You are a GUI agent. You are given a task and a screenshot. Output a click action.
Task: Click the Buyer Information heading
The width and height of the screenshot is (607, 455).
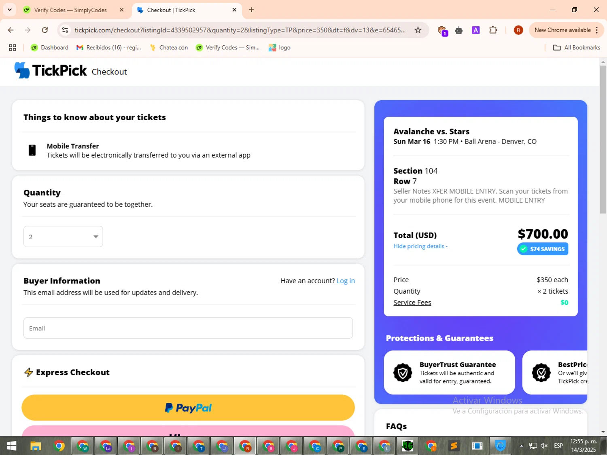(x=62, y=281)
